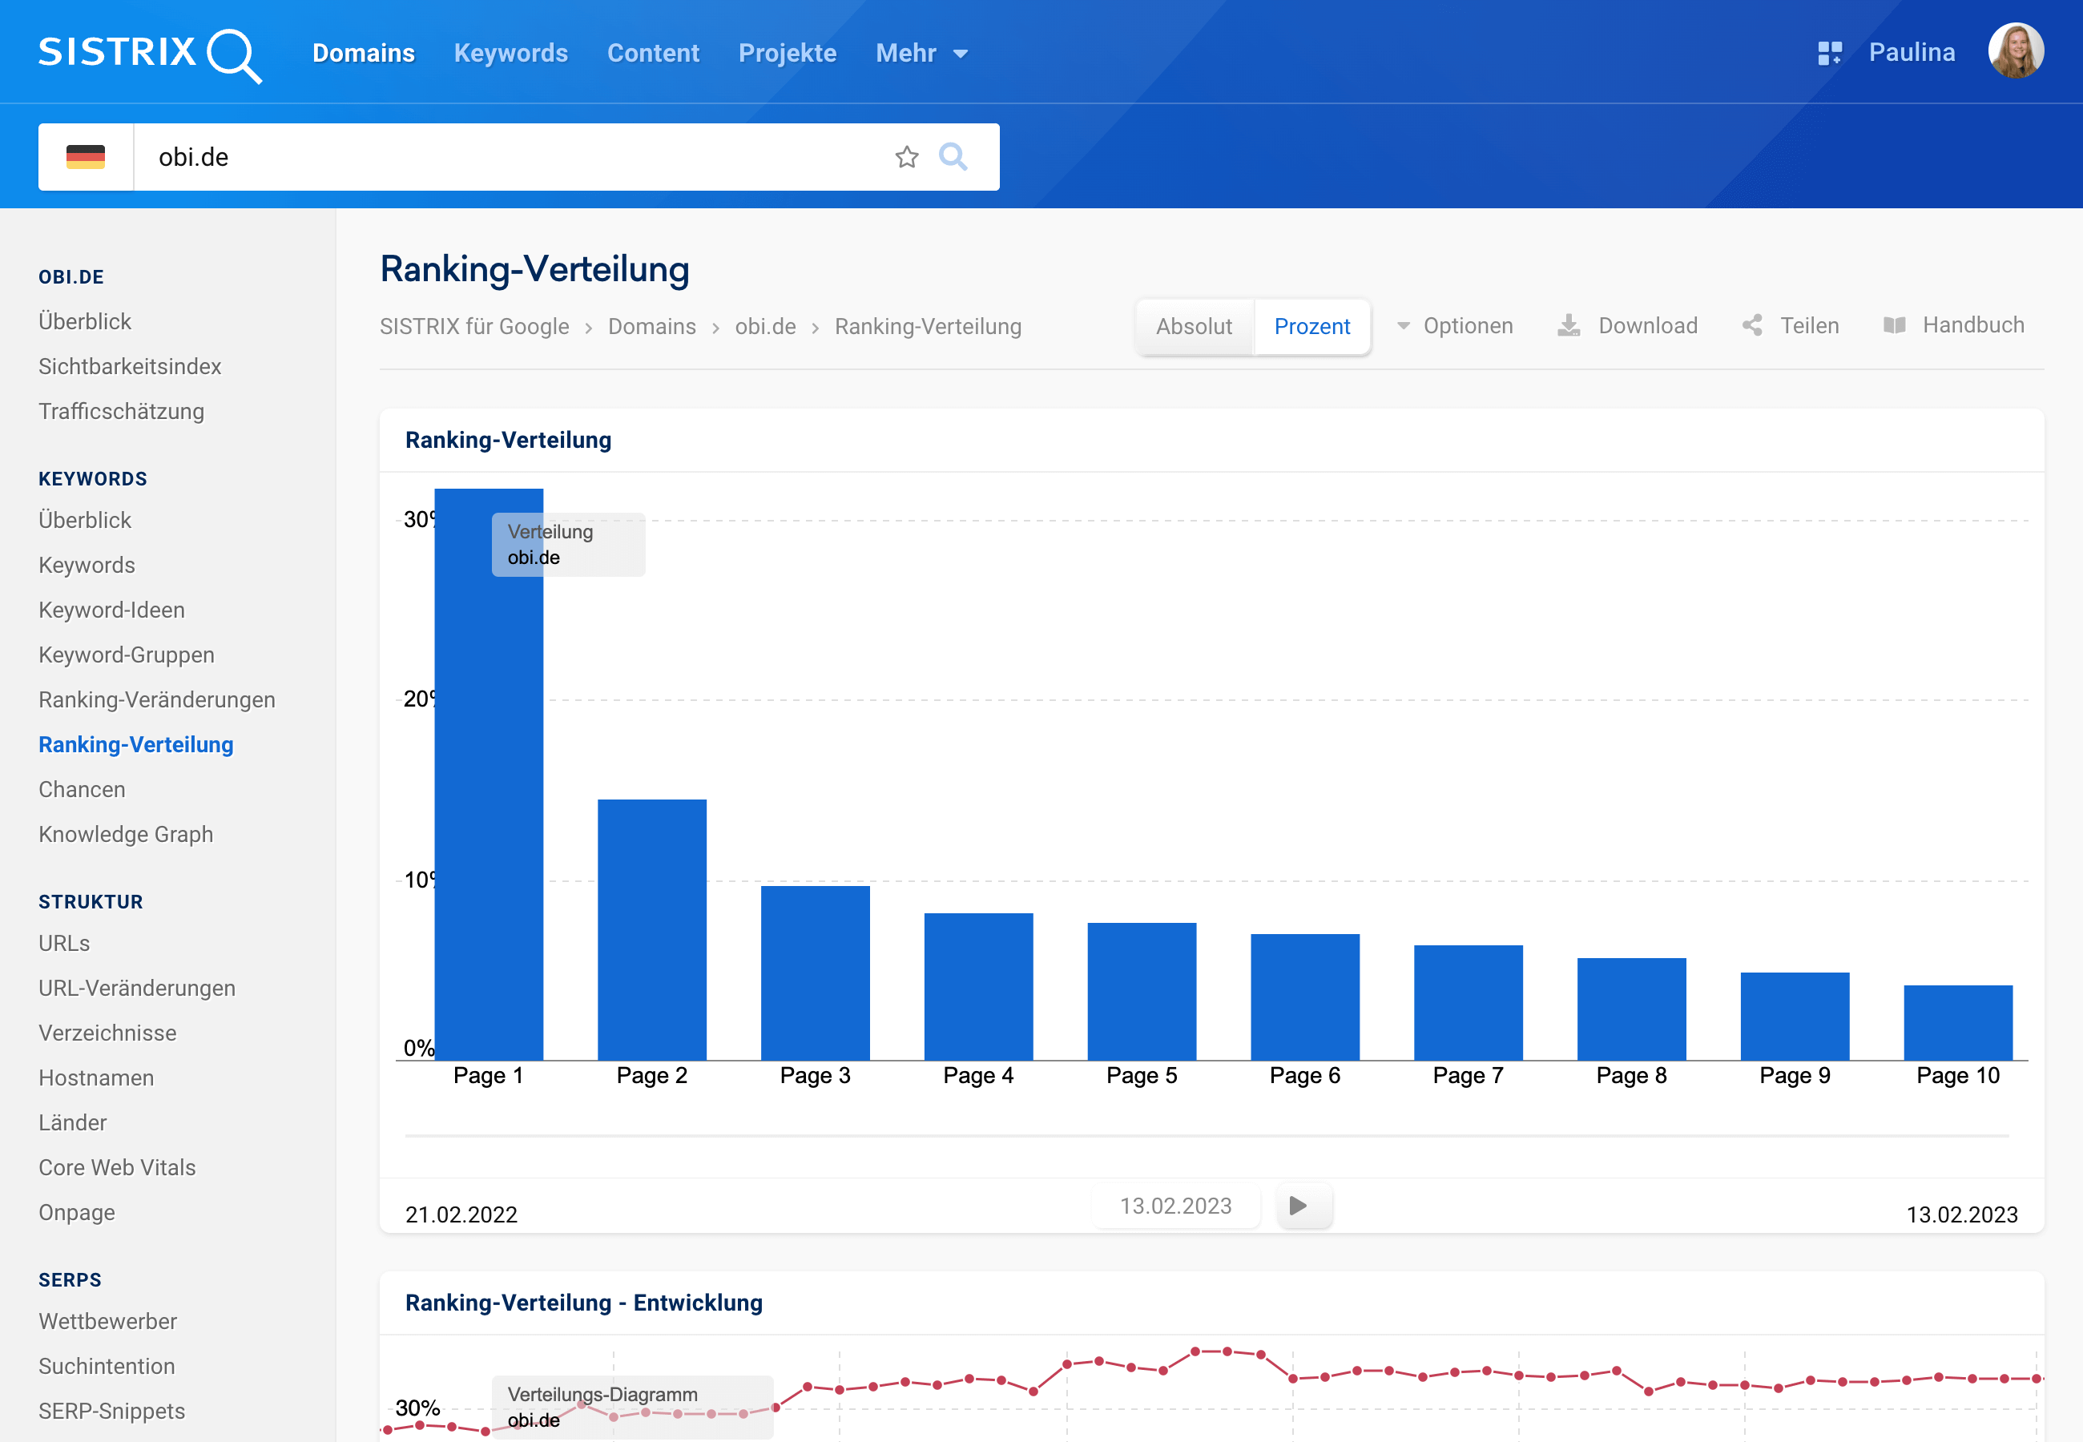Open Sichtbarkeitsindex in the sidebar
The width and height of the screenshot is (2083, 1442).
coord(130,366)
